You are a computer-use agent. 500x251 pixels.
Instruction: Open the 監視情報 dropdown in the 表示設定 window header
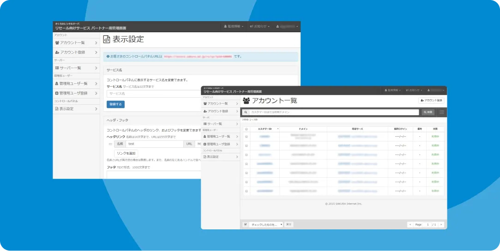(234, 27)
